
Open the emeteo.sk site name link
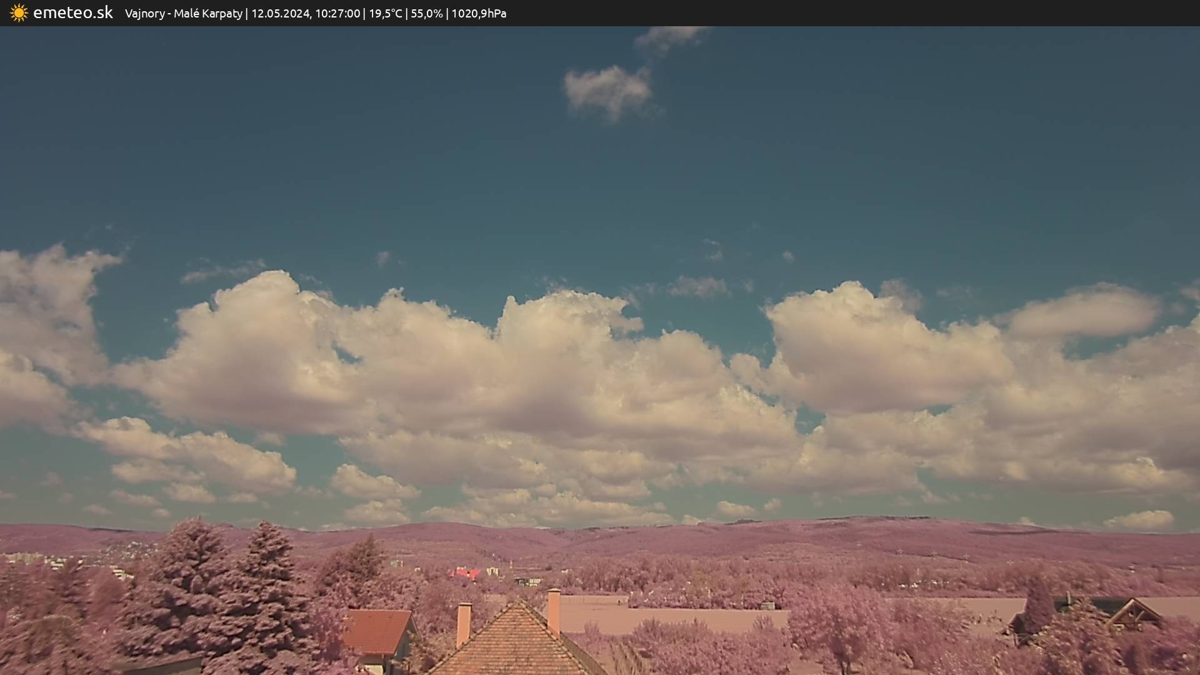[72, 13]
